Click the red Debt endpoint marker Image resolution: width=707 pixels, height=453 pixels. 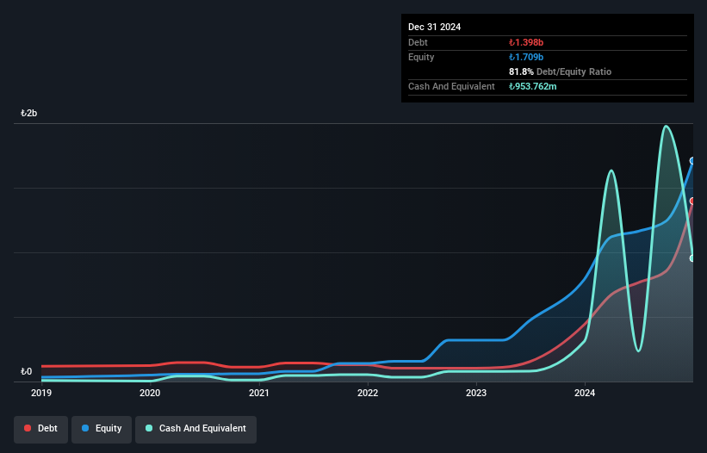692,201
